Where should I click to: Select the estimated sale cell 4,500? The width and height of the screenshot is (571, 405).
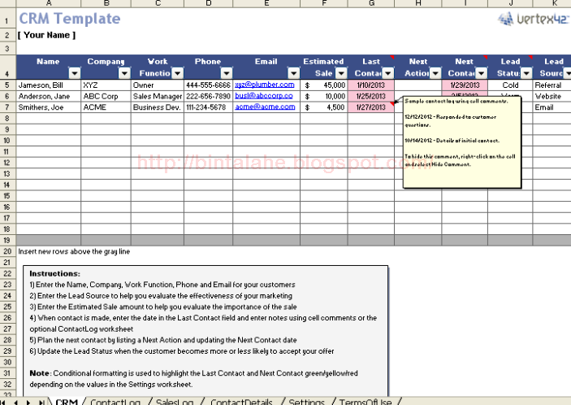click(x=324, y=107)
